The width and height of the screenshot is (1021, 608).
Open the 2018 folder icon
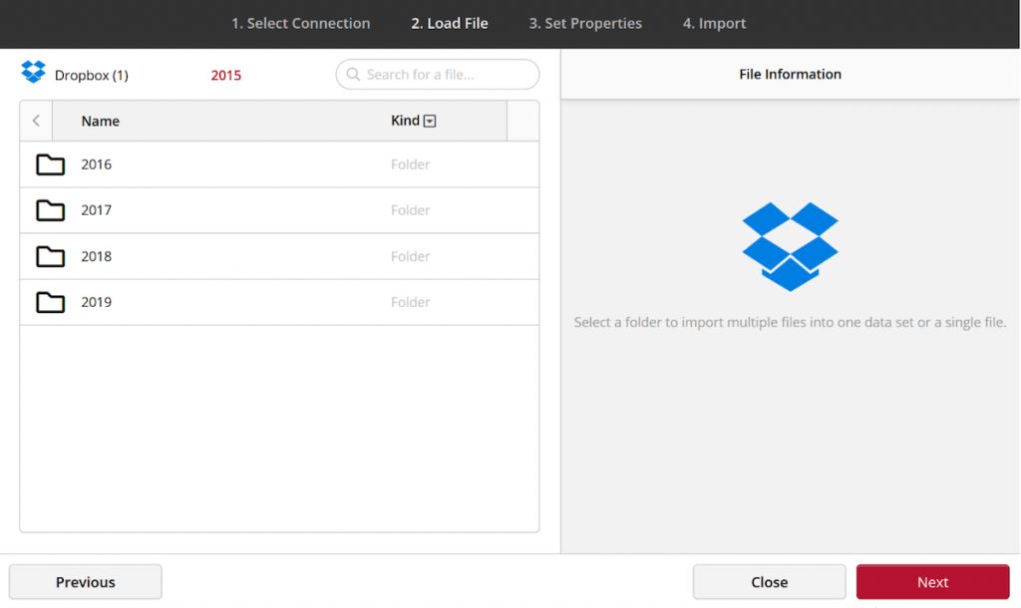click(50, 256)
